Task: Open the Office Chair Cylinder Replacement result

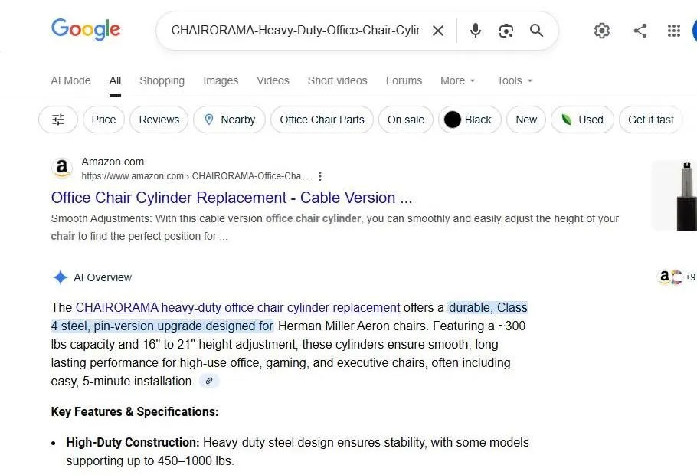Action: (231, 198)
